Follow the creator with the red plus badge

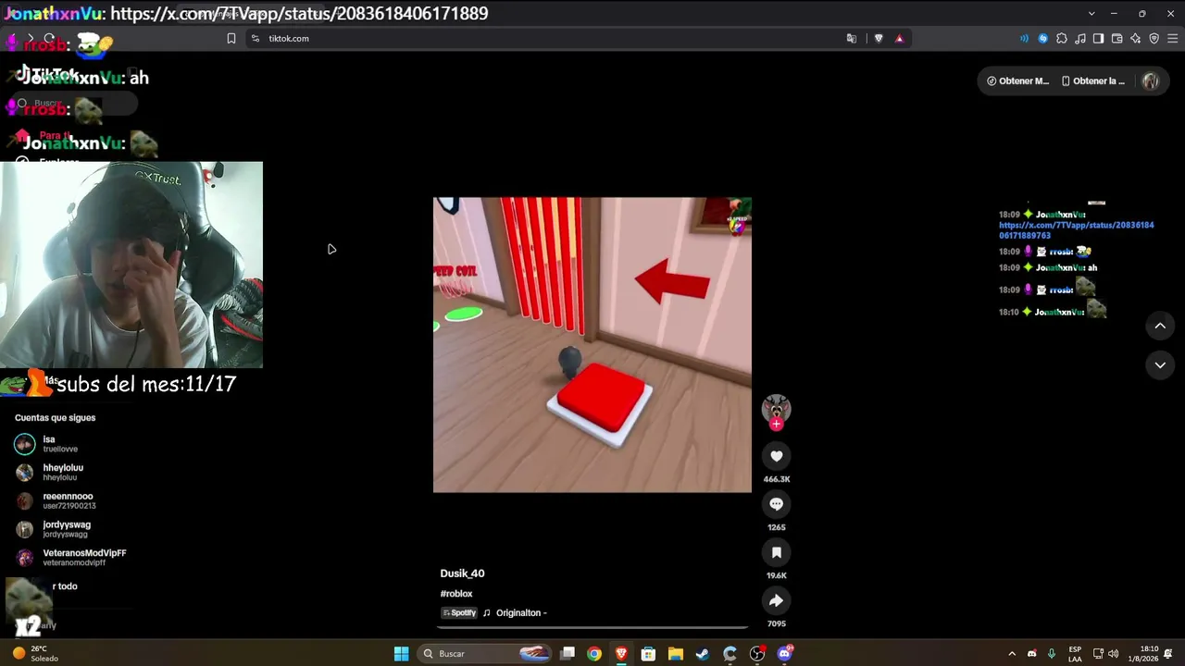click(x=776, y=425)
